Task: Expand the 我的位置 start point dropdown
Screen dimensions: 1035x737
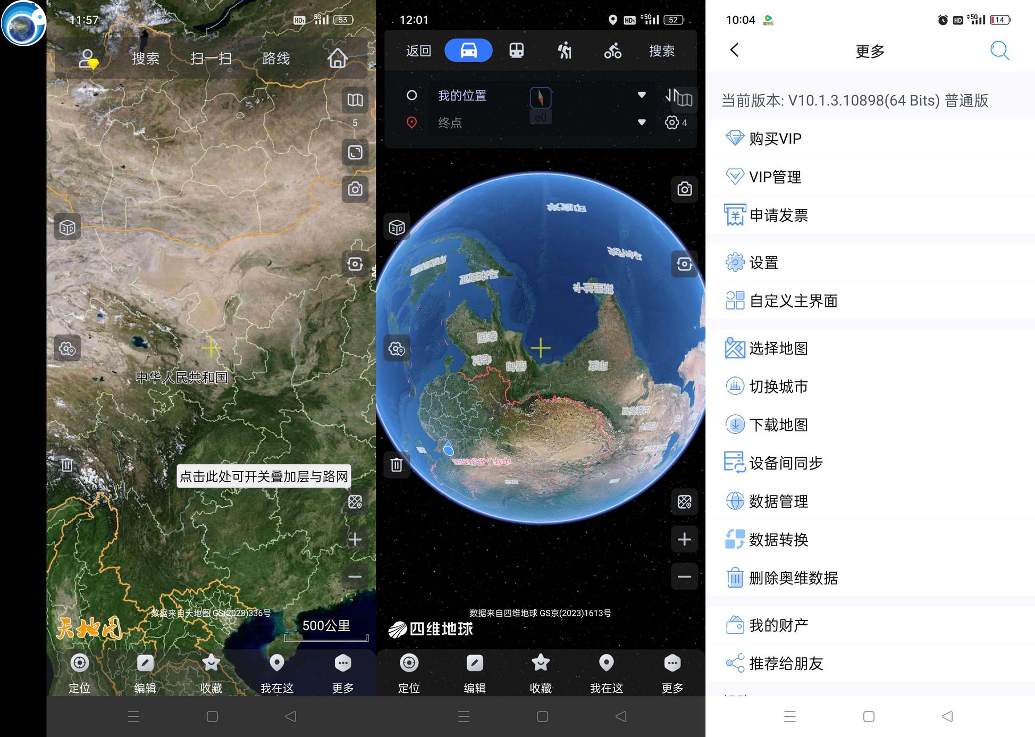Action: point(642,95)
